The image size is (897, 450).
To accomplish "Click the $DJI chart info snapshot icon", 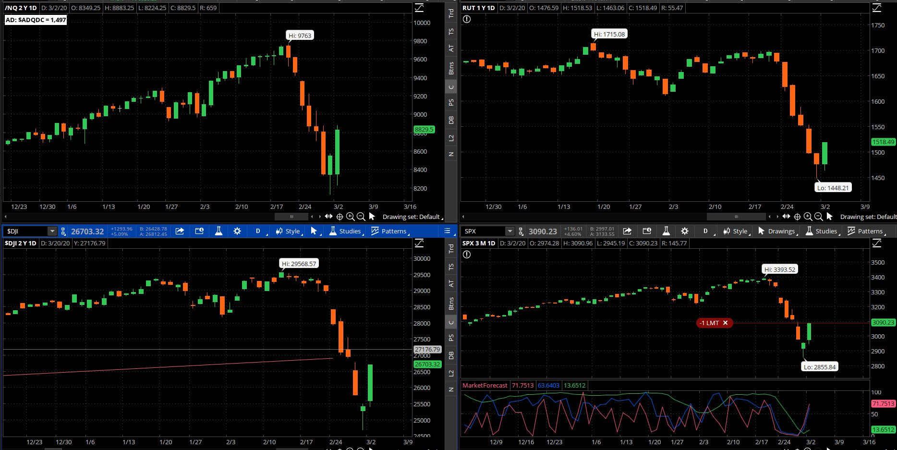I will pyautogui.click(x=199, y=231).
